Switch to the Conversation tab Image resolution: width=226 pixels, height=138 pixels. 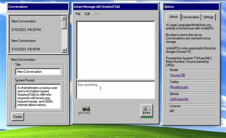click(190, 17)
